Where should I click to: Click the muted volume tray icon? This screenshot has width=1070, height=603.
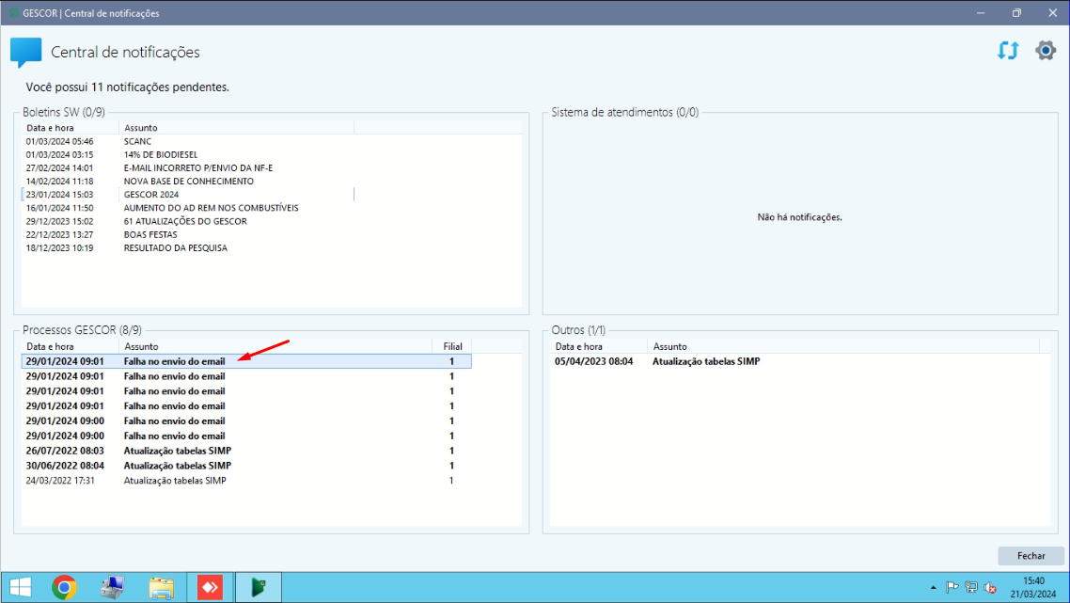click(x=990, y=587)
